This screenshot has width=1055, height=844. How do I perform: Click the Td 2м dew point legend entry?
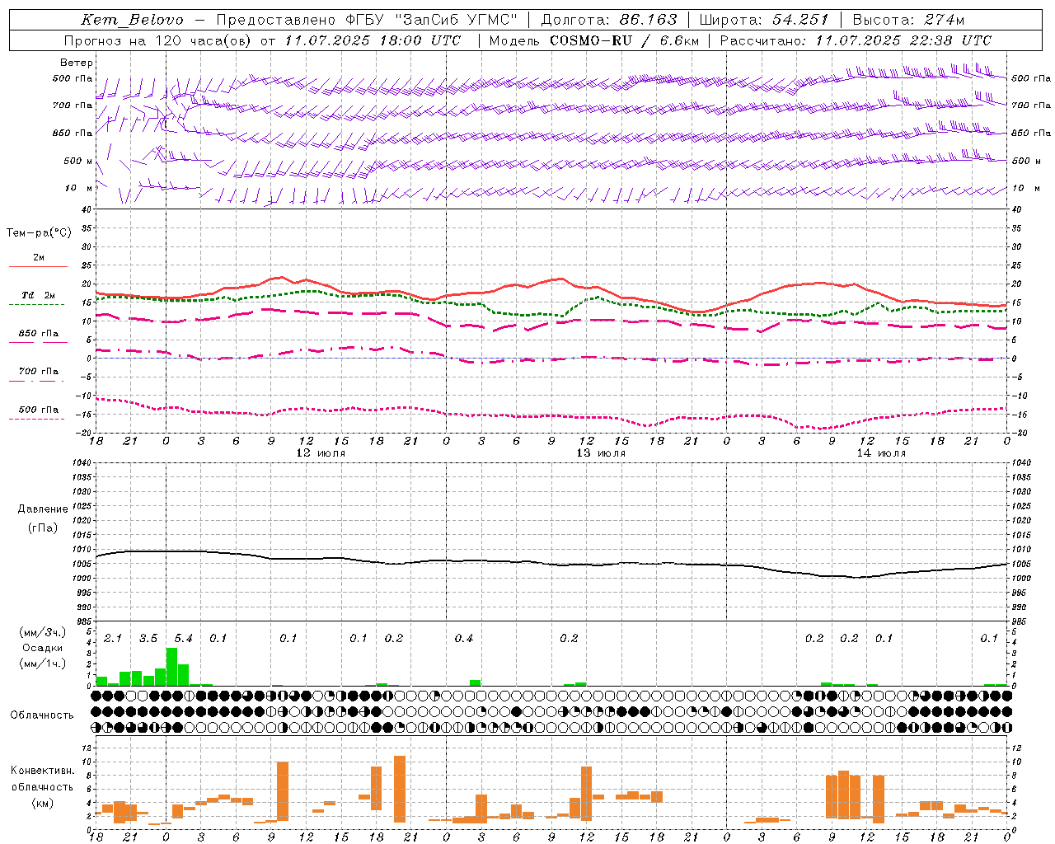tap(39, 295)
